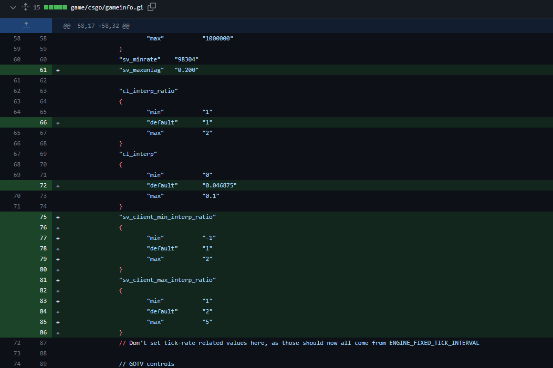
Task: Select new line number 87
Action: (x=43, y=343)
